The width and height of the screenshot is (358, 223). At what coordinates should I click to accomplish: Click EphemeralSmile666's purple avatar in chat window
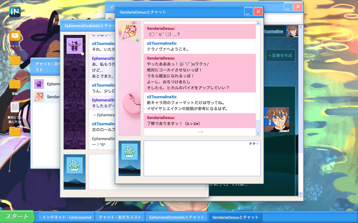(x=74, y=45)
